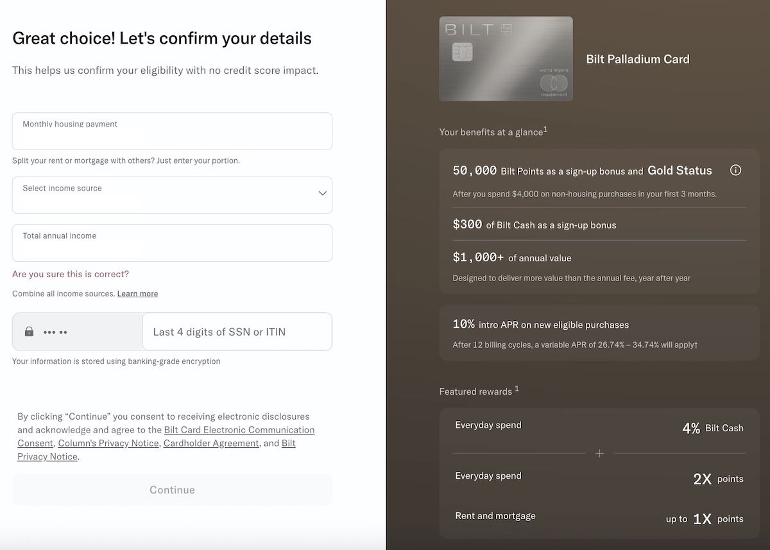
Task: Open the Select income source field
Action: click(160, 195)
